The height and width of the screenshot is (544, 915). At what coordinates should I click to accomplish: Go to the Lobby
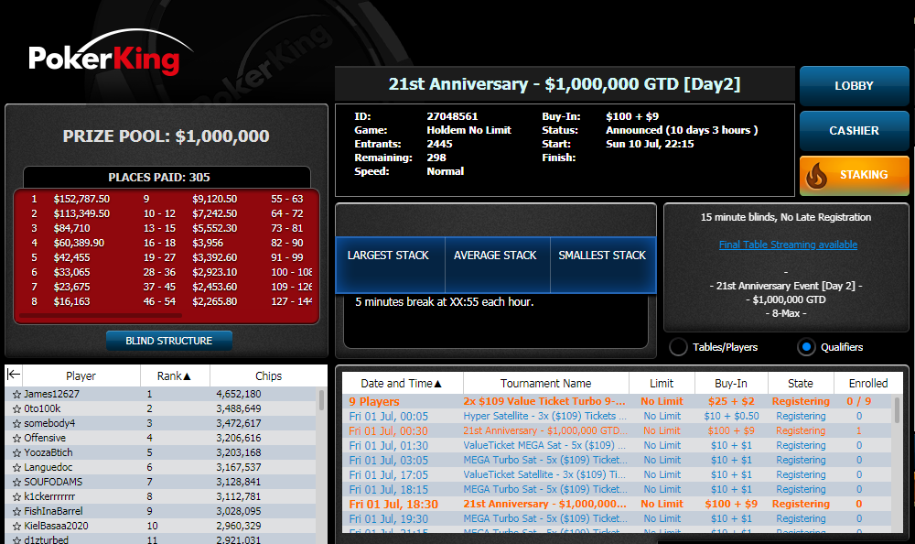click(x=855, y=86)
